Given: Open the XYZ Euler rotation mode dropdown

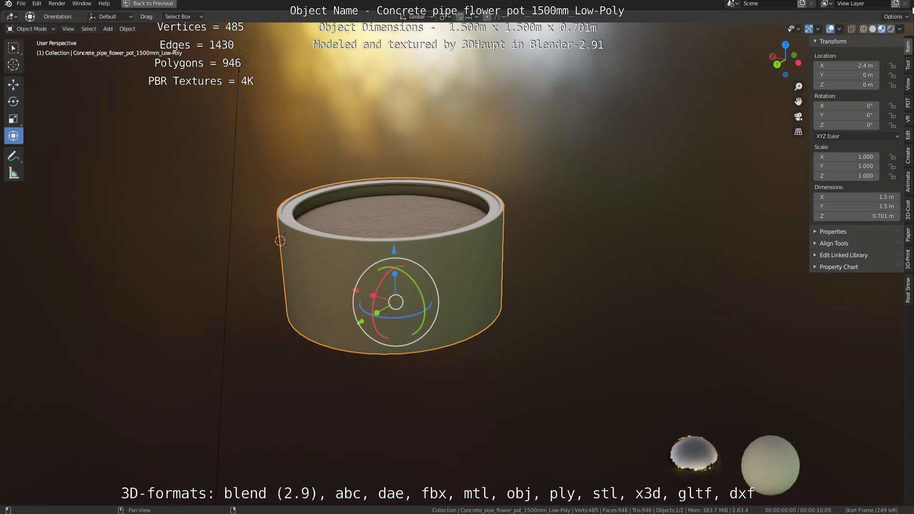Looking at the screenshot, I should [x=857, y=136].
